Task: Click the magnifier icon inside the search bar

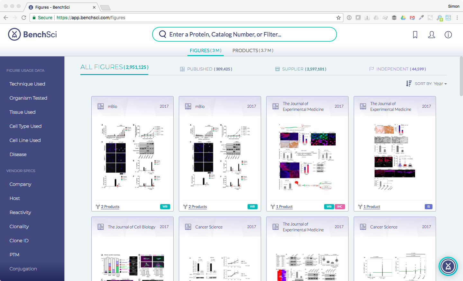Action: 162,34
